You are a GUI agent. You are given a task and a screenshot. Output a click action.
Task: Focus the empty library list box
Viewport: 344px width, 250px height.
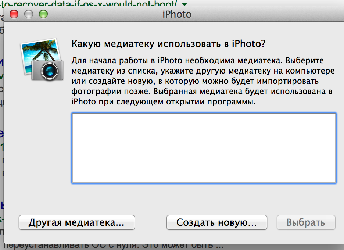click(204, 148)
